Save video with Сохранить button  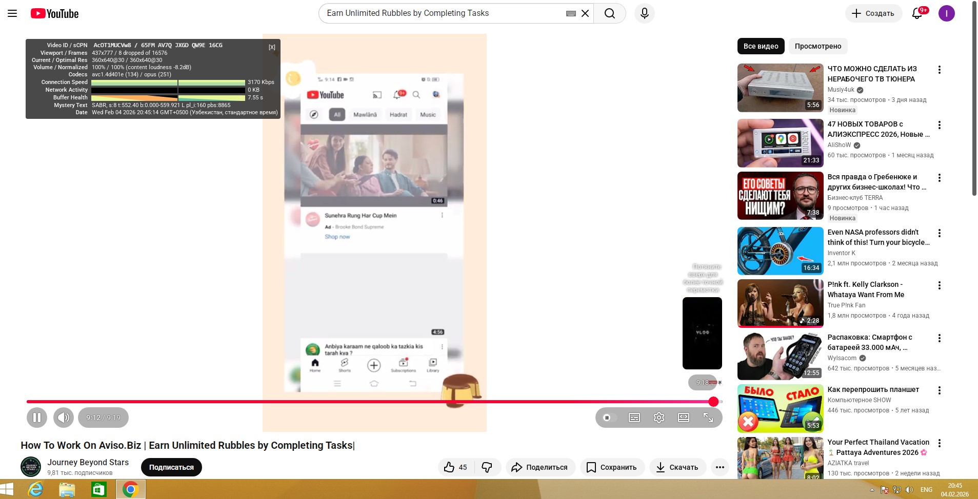(x=612, y=467)
